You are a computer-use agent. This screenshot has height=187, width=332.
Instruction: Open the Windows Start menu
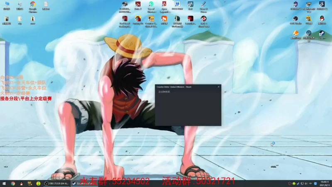click(x=4, y=183)
